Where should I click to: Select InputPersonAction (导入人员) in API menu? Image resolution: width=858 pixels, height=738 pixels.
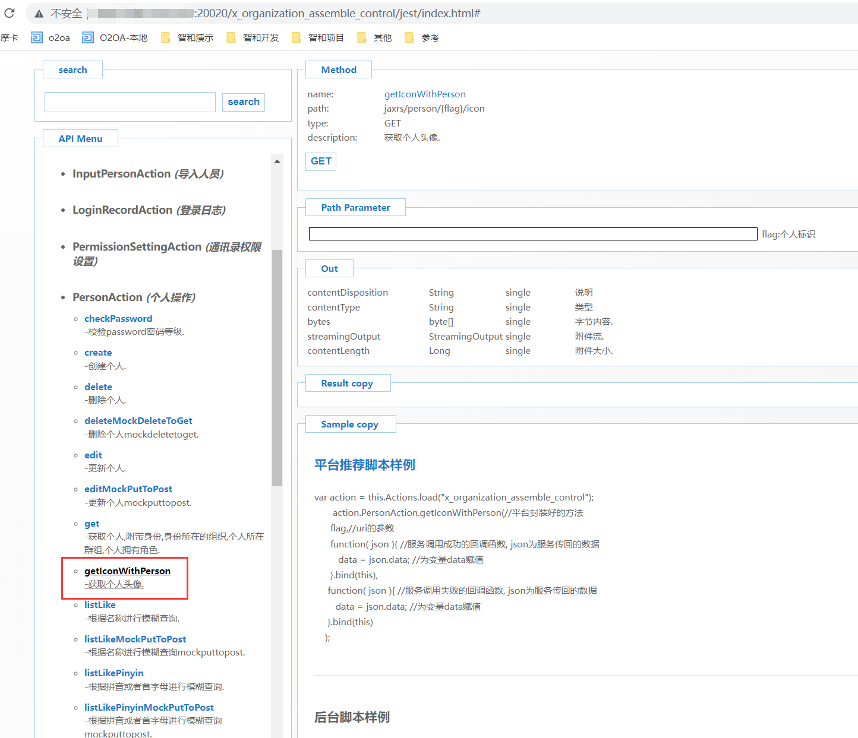pyautogui.click(x=148, y=174)
